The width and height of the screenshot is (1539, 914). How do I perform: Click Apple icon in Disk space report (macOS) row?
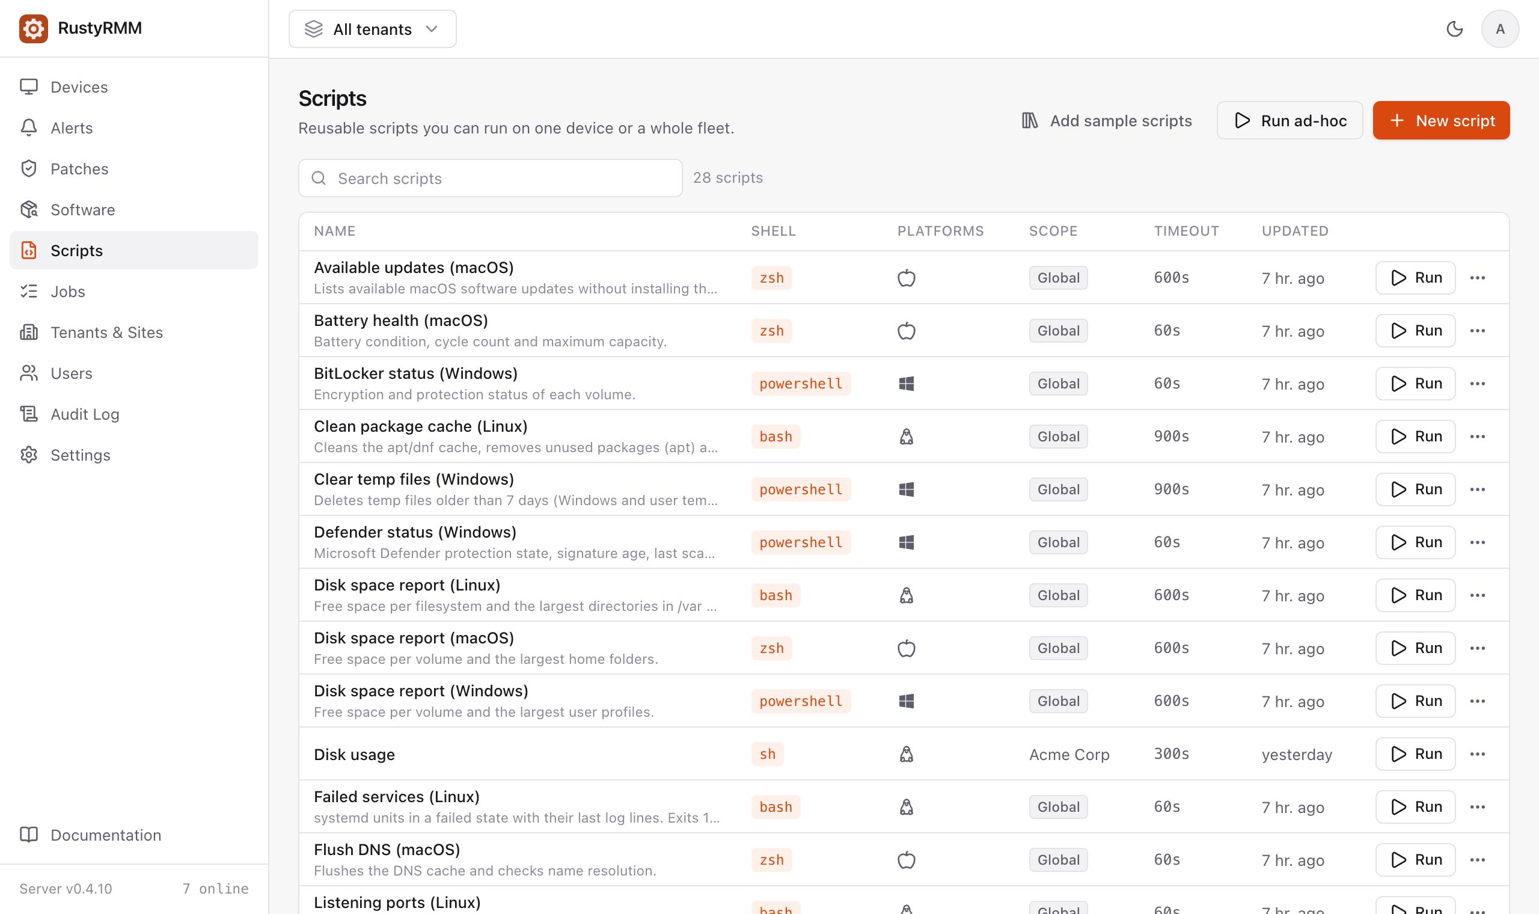(906, 649)
